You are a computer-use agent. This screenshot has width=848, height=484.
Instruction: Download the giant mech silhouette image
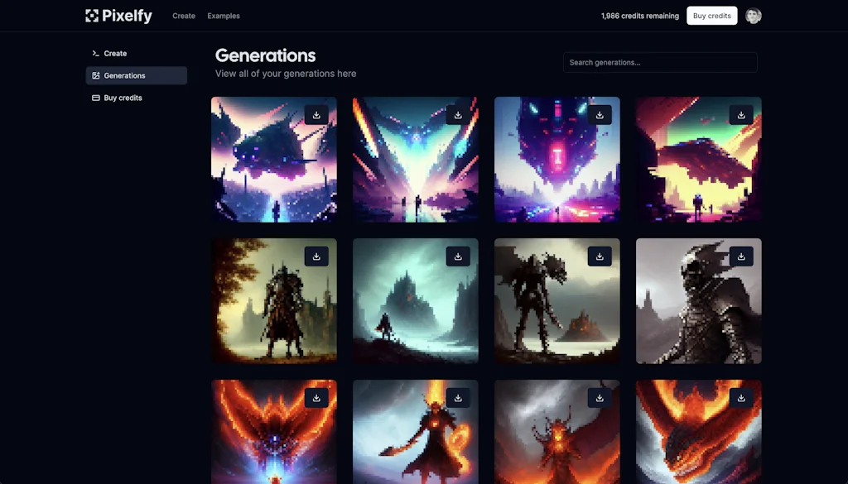(599, 256)
